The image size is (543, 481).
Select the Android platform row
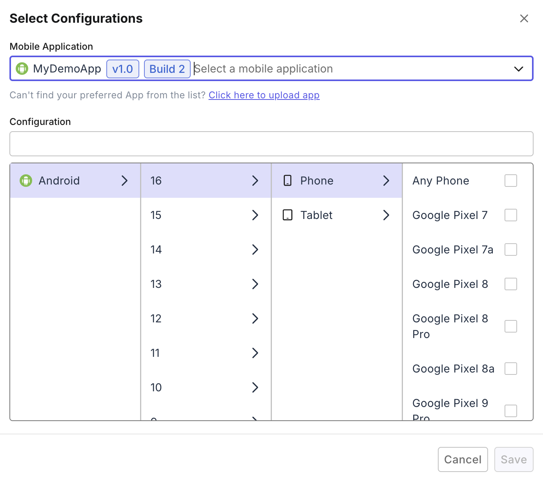(75, 181)
